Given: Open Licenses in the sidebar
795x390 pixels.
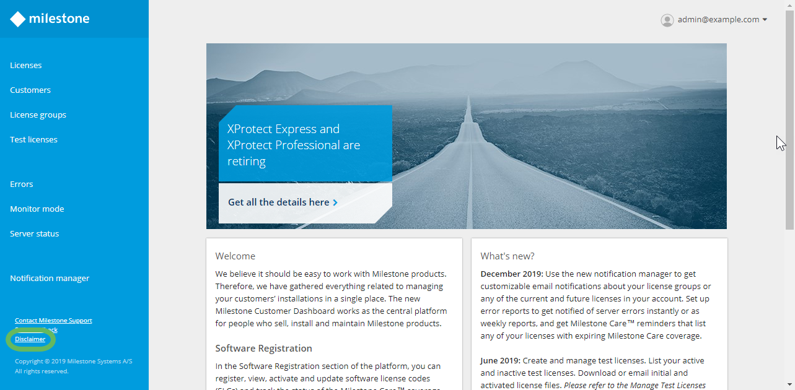Looking at the screenshot, I should click(x=26, y=66).
